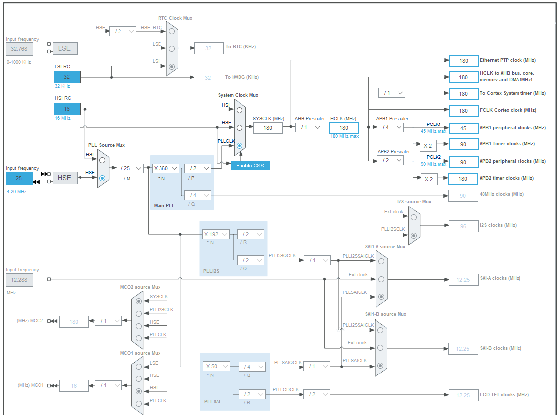Click the LSI RC 32 block

(67, 77)
